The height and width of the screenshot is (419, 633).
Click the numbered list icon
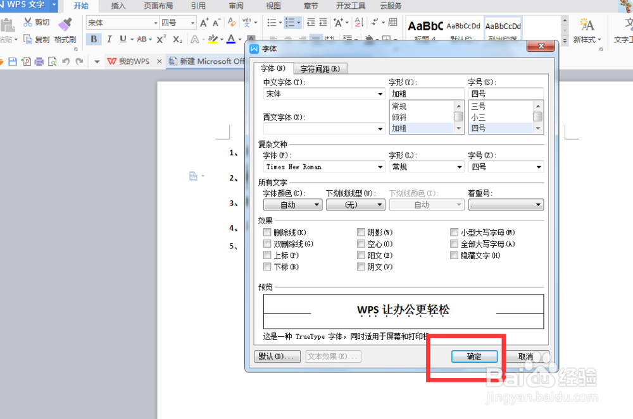coord(290,23)
